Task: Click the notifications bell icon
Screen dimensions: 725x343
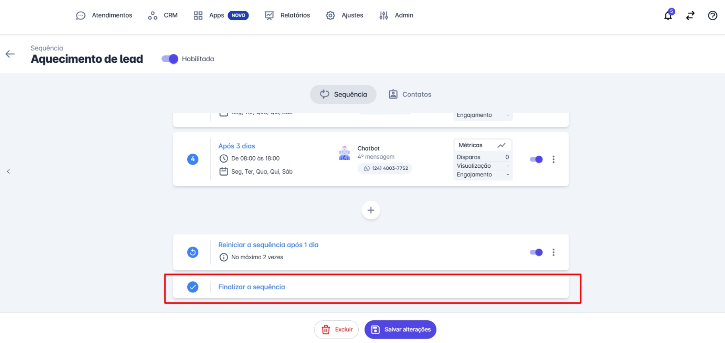Action: pos(668,16)
